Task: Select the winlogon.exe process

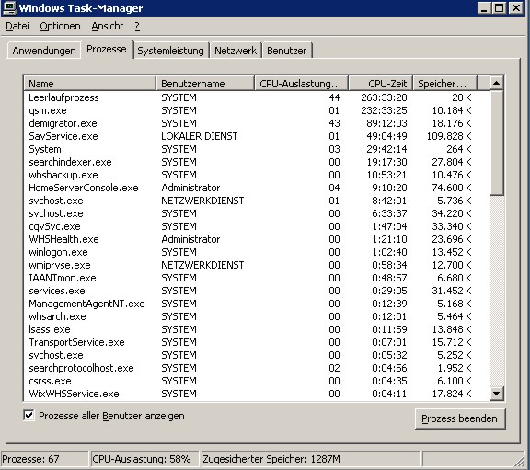Action: click(x=256, y=252)
